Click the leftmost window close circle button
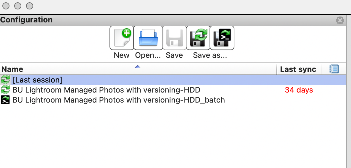Screen dimensions: 351x168 [x=6, y=6]
